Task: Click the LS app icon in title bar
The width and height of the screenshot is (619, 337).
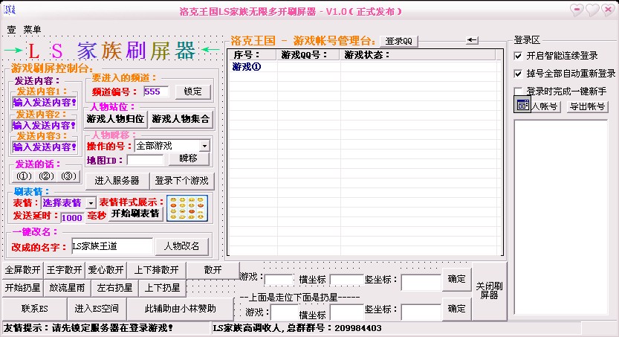Action: pos(9,10)
